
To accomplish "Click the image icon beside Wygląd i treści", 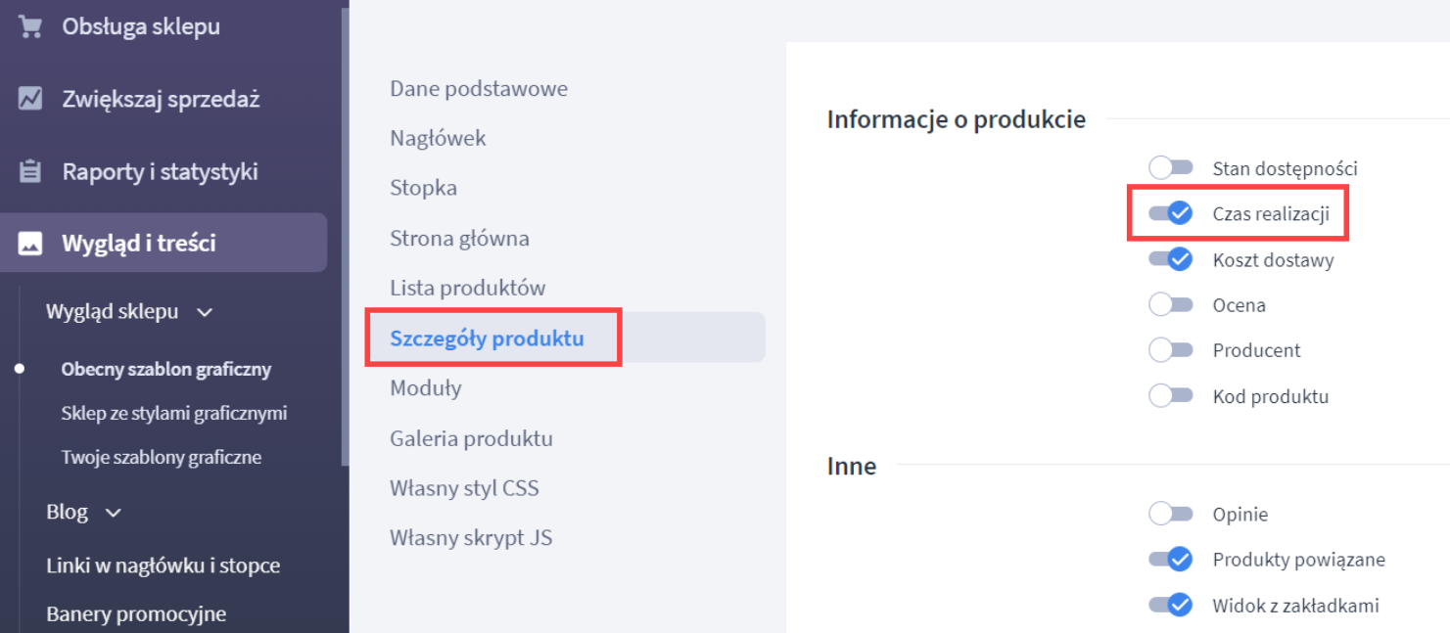I will tap(28, 242).
